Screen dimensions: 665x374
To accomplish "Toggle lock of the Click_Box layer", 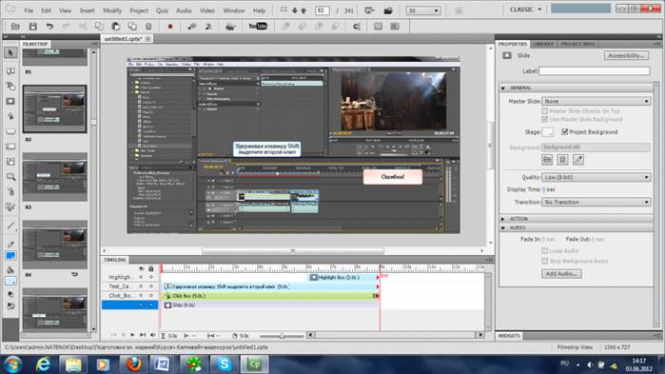I will (x=151, y=296).
